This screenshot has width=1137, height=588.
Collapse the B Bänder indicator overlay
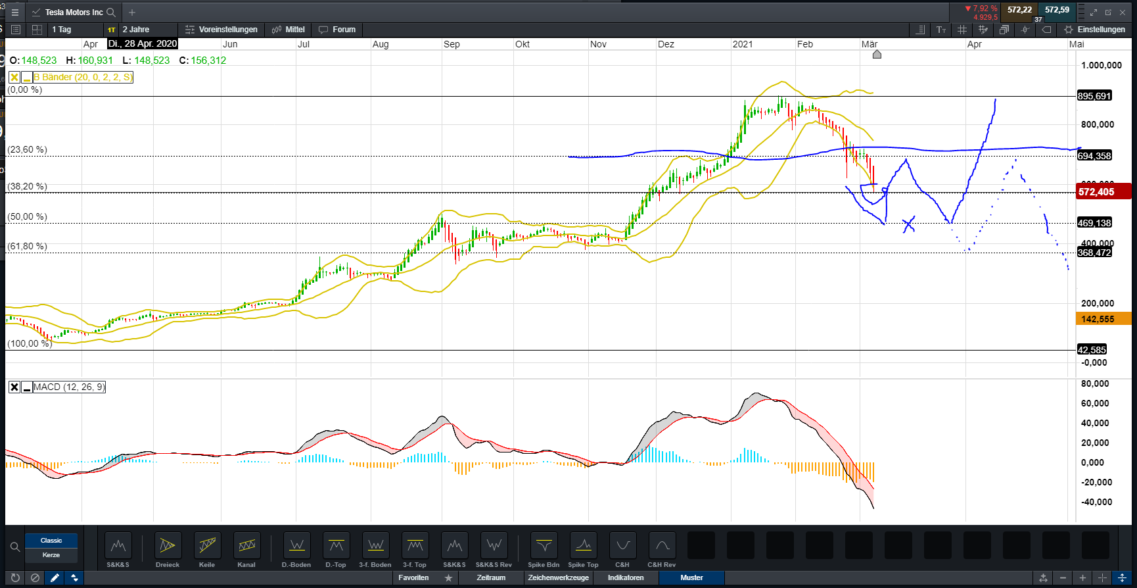(26, 77)
